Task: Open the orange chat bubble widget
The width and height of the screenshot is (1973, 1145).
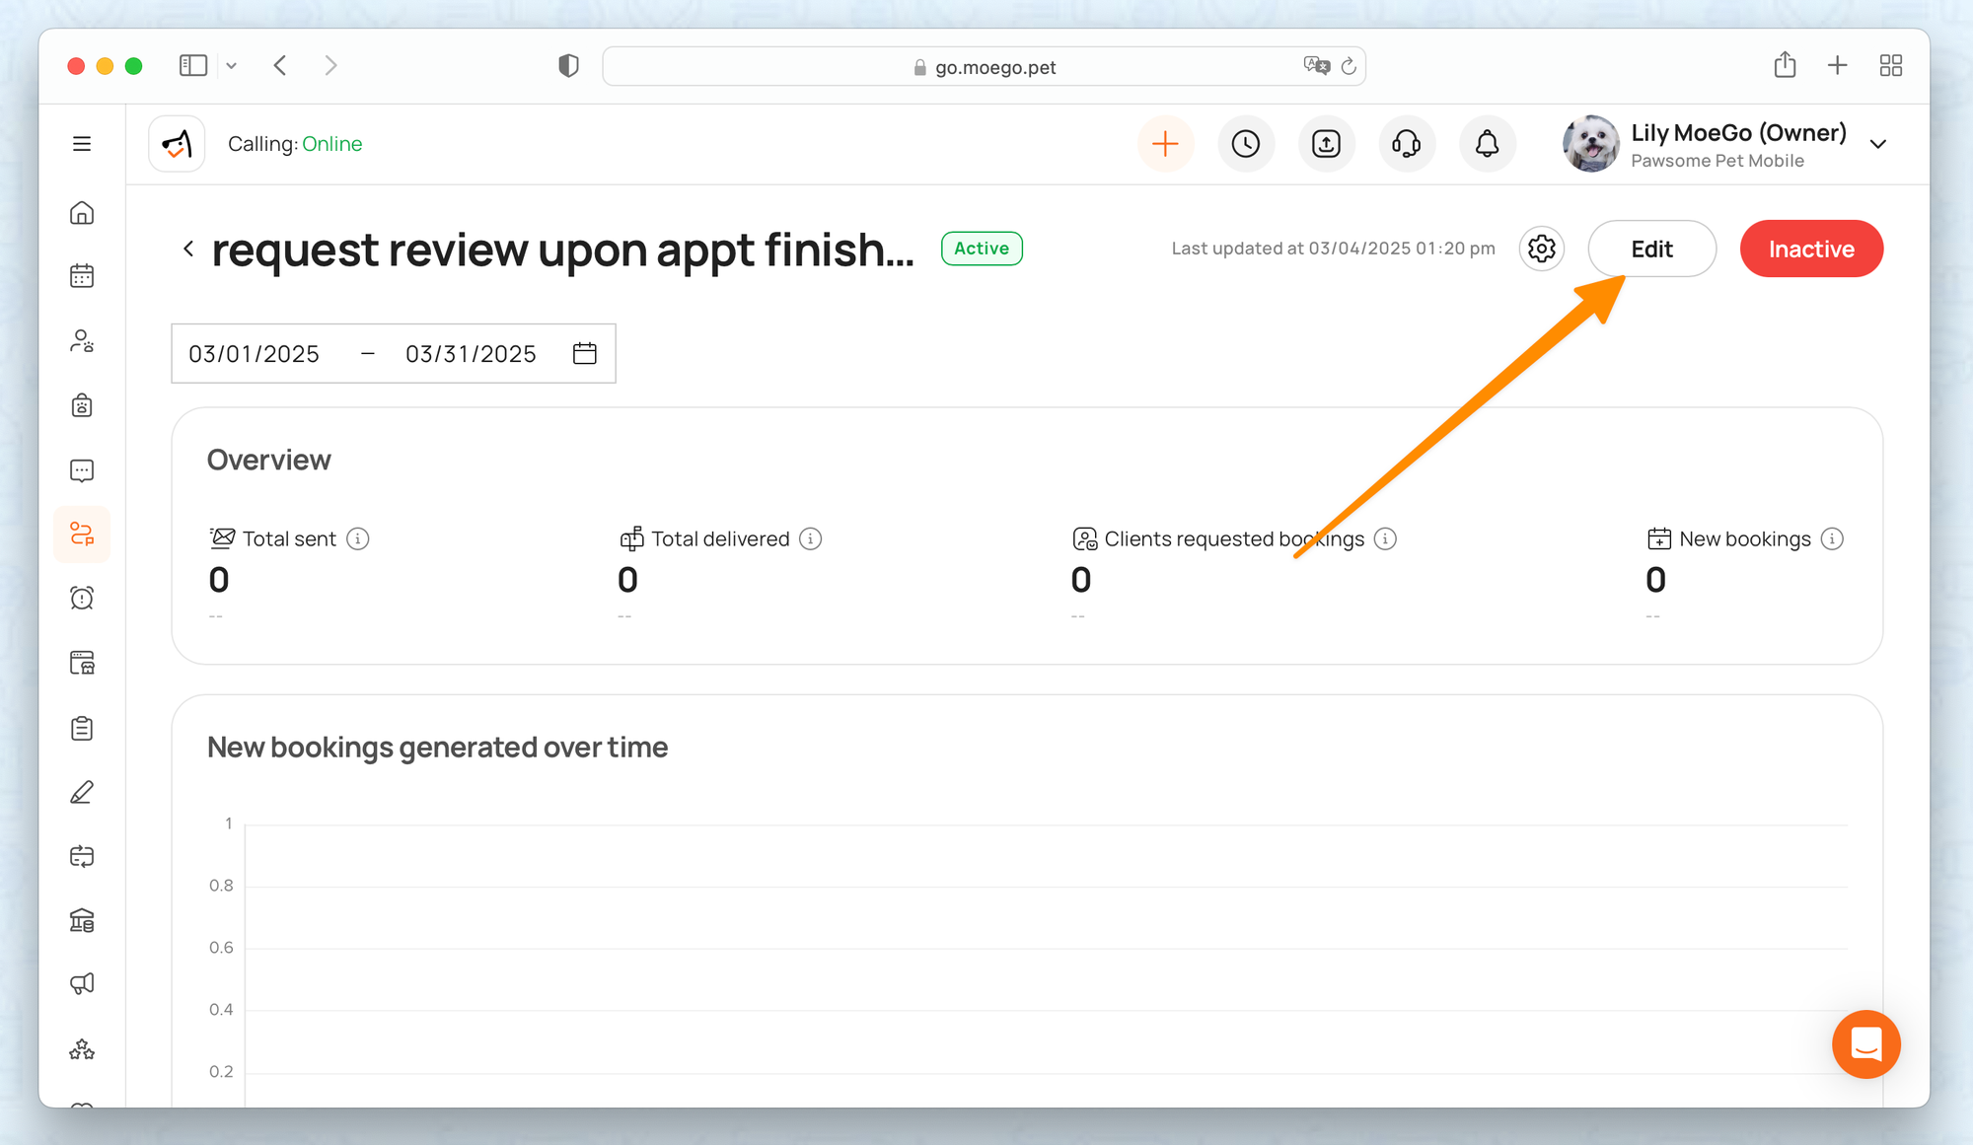Action: tap(1865, 1043)
